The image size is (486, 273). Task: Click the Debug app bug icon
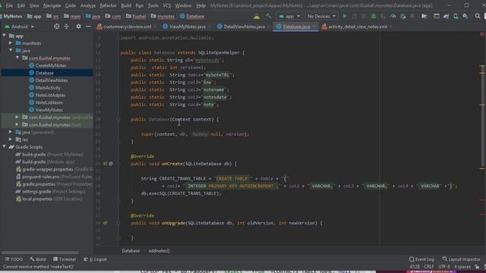(x=374, y=16)
